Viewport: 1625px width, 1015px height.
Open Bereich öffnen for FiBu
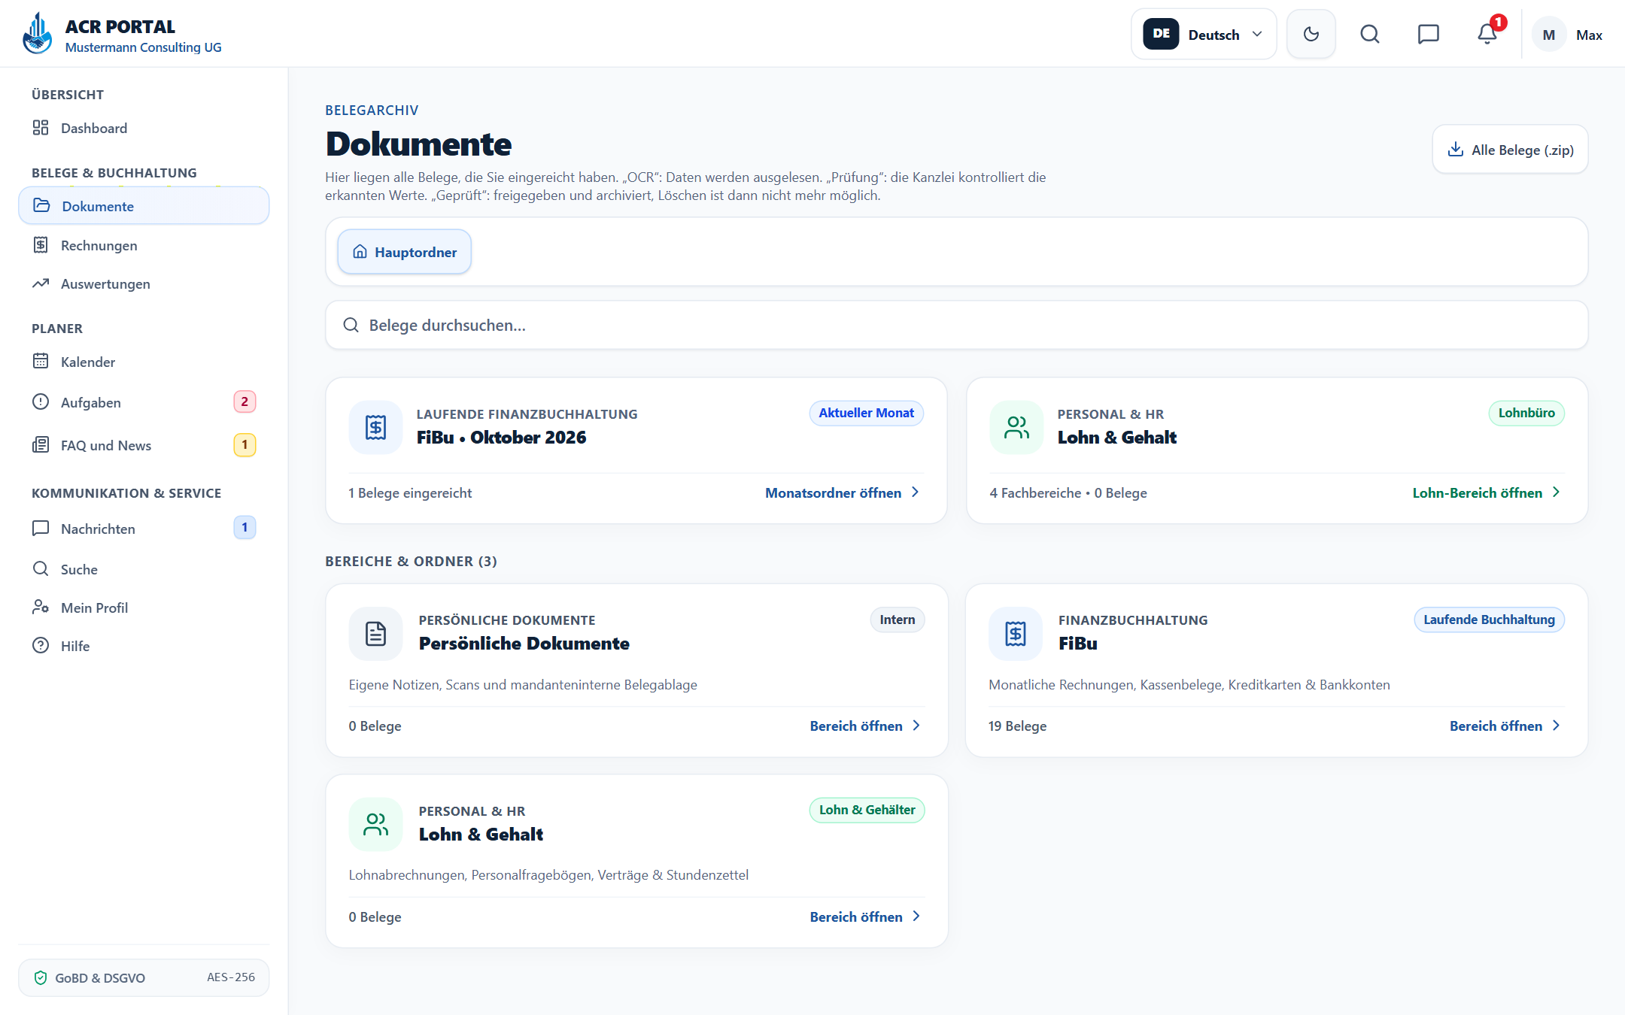coord(1505,726)
